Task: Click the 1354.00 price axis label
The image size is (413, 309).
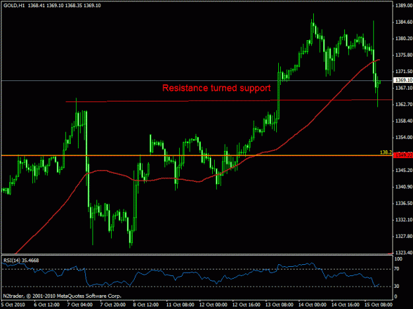Action: pos(404,137)
